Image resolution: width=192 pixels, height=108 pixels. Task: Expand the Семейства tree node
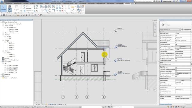[x=1, y=74]
